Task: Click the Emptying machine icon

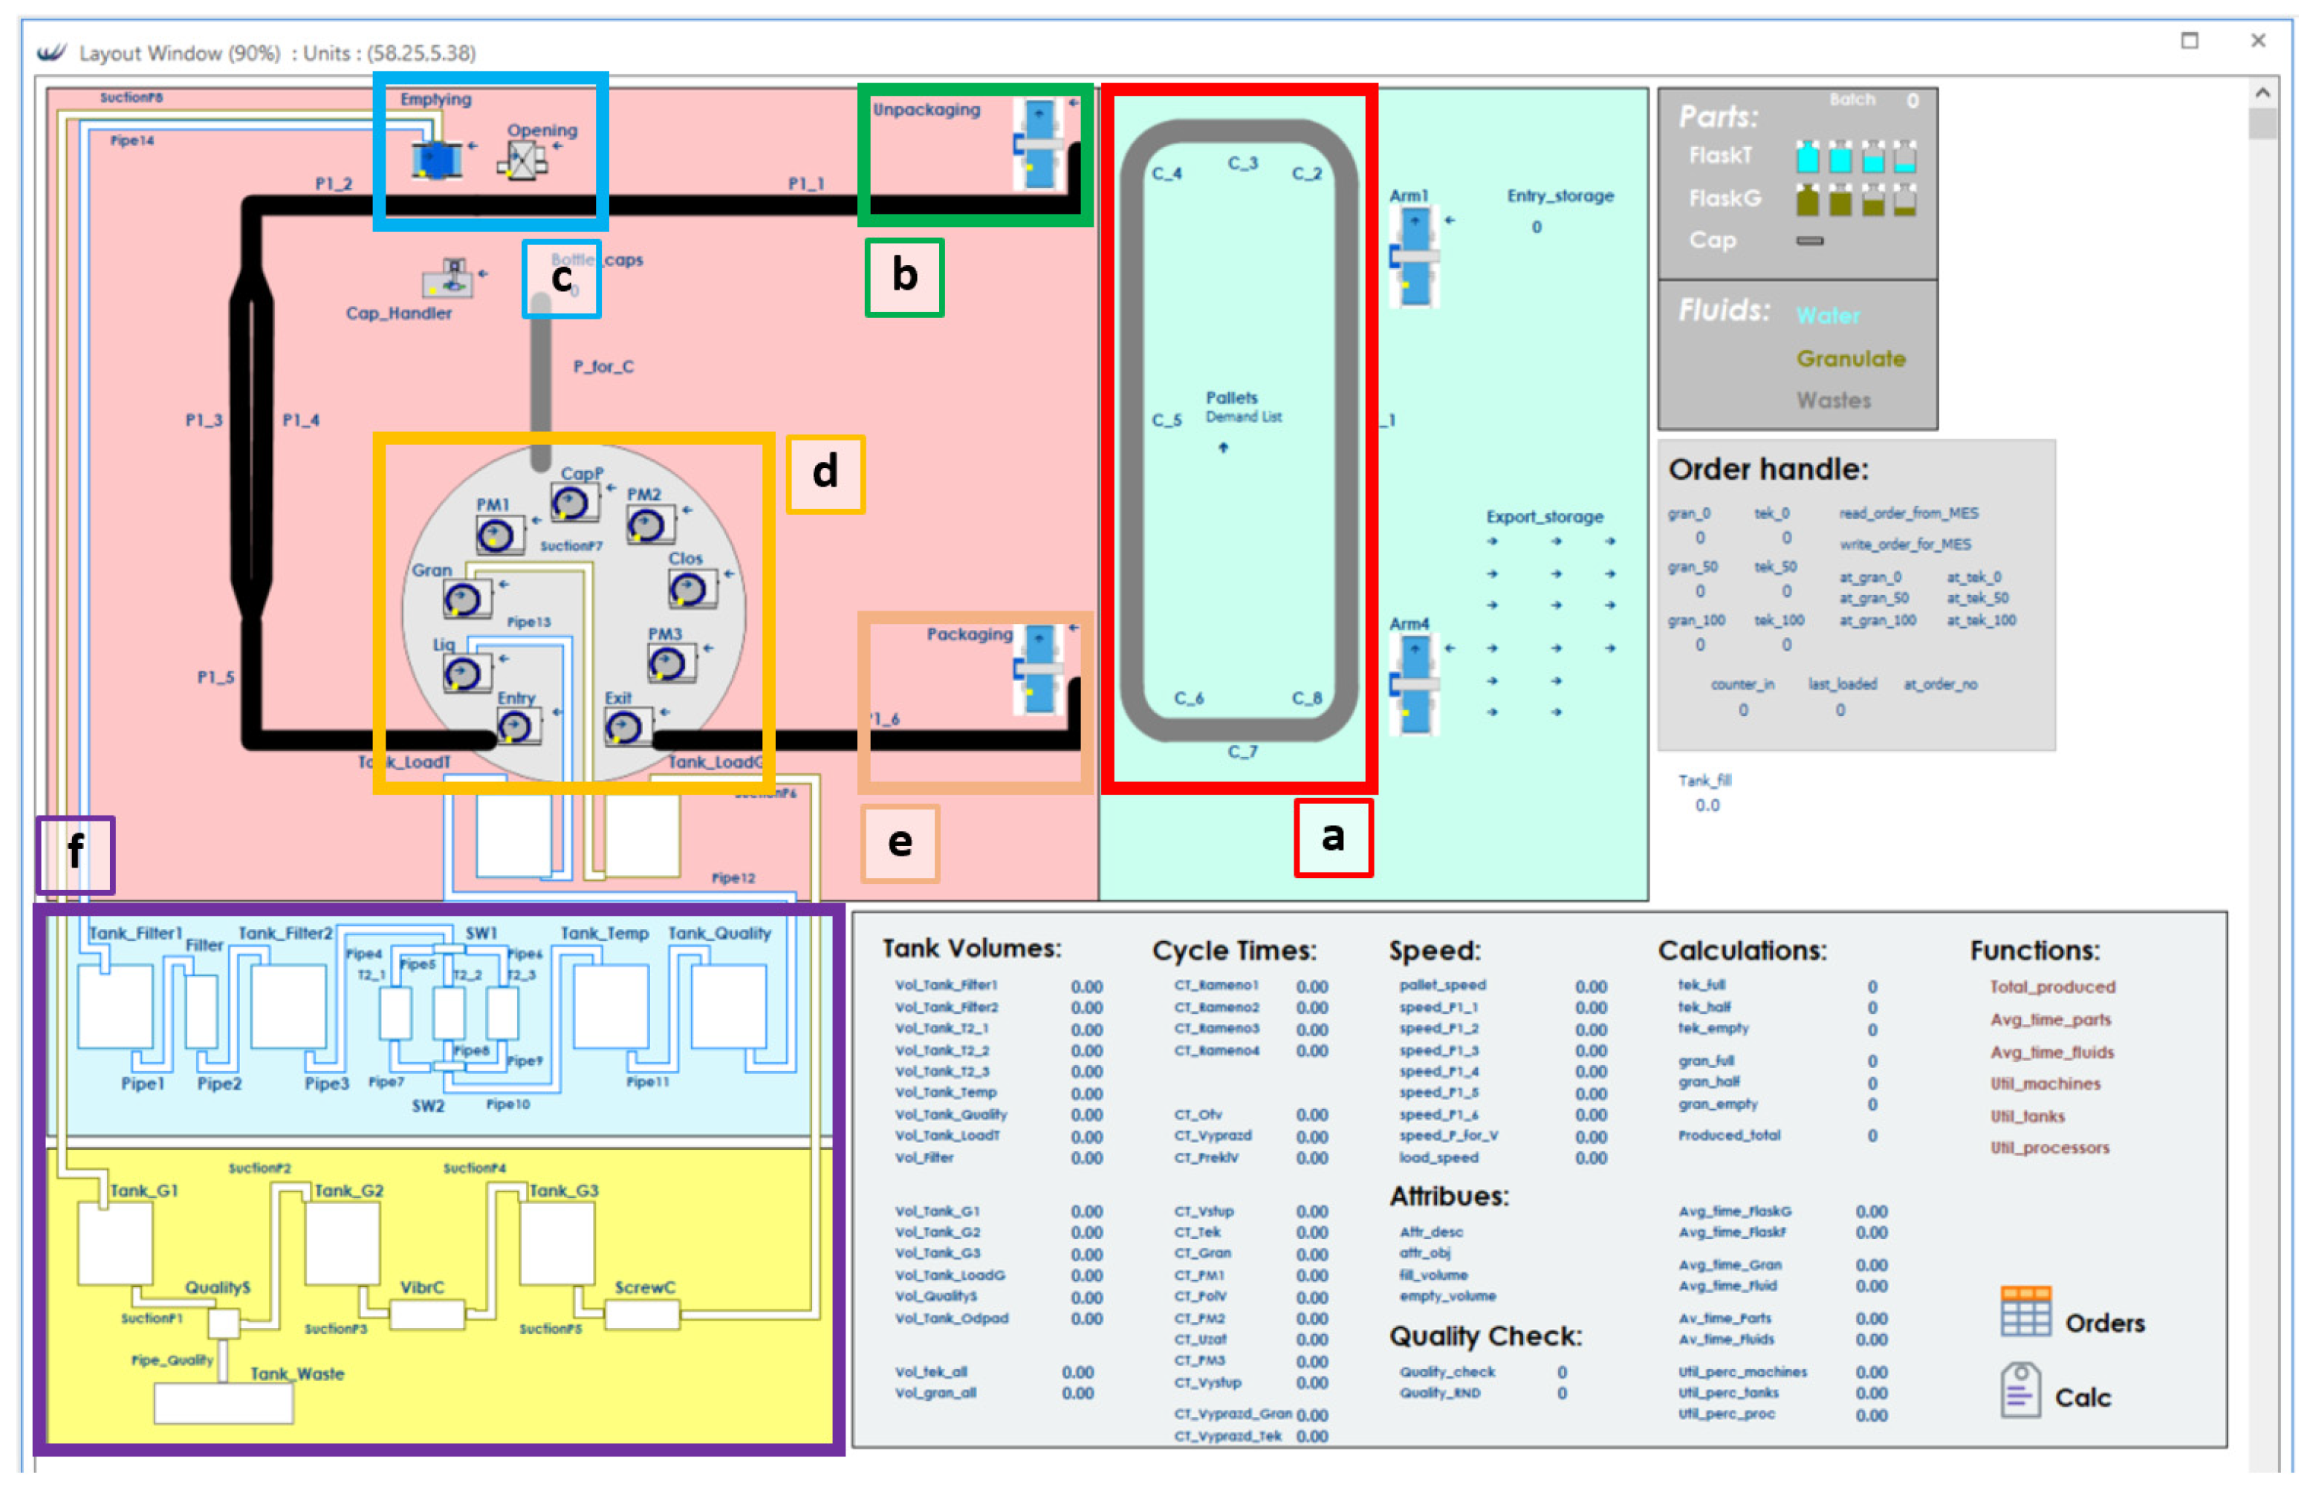Action: pyautogui.click(x=436, y=160)
